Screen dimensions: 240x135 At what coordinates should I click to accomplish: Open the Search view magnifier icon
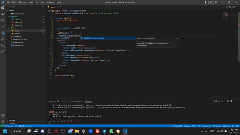click(3, 27)
